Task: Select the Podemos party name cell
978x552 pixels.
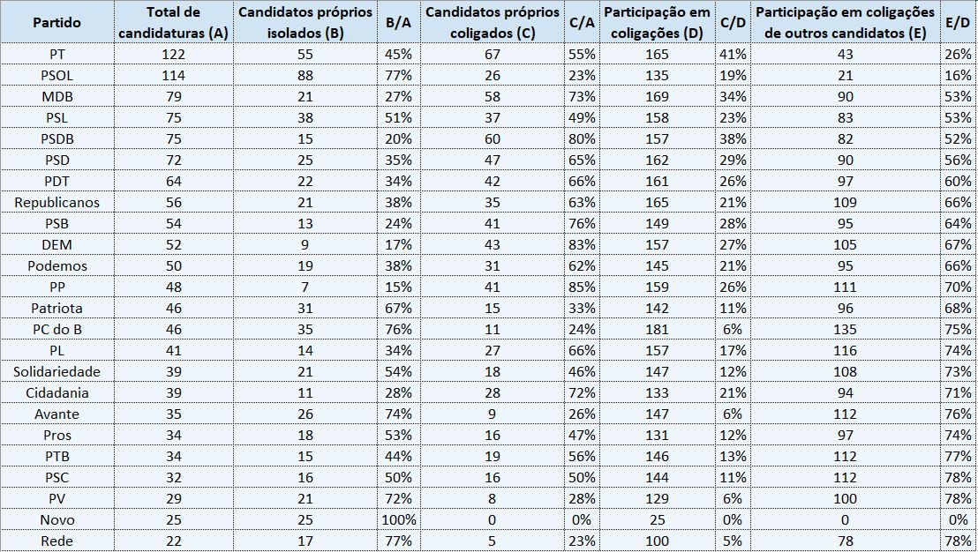Action: [57, 265]
